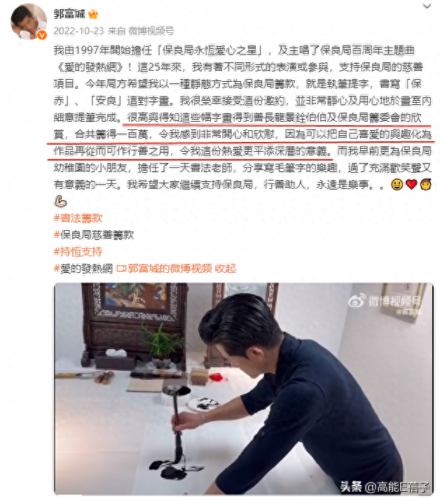Click the crown membership icon beside 郭富城
The image size is (440, 503).
[x=93, y=14]
